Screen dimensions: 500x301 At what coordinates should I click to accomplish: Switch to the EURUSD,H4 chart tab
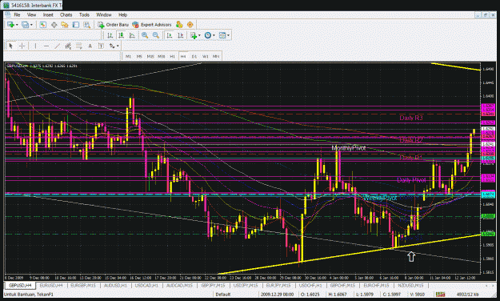tap(51, 285)
